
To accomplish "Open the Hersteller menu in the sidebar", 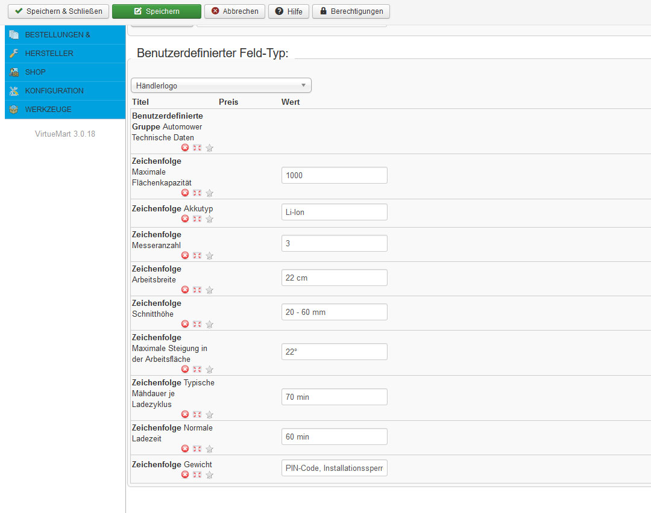I will tap(49, 54).
